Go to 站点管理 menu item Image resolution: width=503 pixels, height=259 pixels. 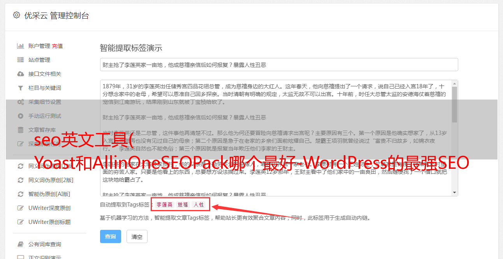39,60
